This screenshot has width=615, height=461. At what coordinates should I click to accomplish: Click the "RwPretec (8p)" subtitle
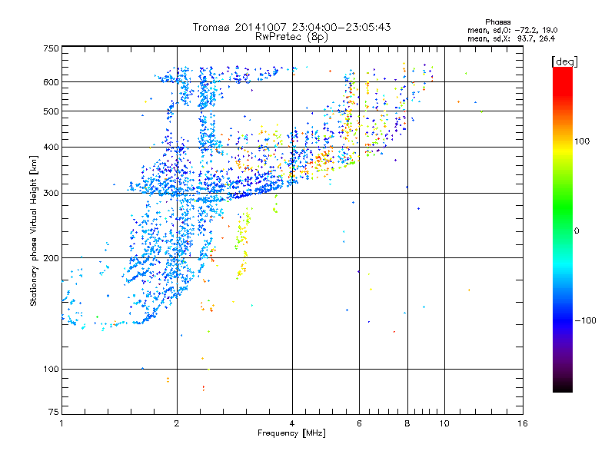[291, 37]
